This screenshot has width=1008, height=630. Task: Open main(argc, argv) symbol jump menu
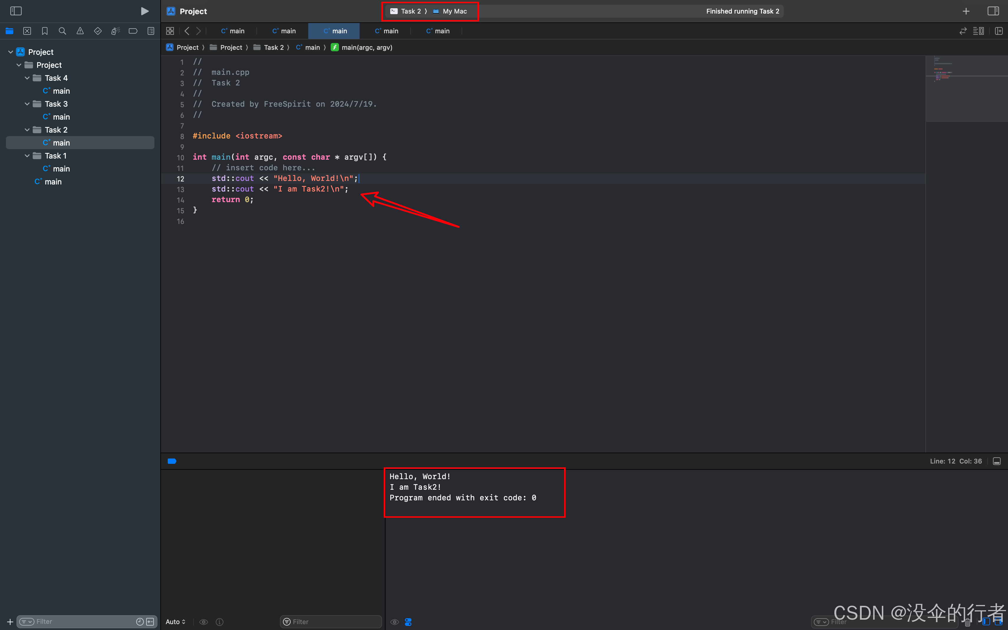pos(362,47)
